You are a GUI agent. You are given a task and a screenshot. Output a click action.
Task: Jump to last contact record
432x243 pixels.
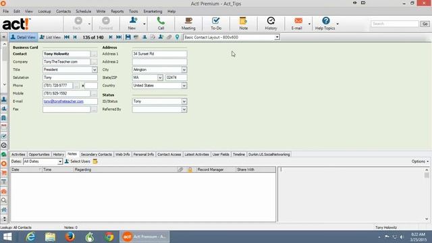(x=119, y=37)
